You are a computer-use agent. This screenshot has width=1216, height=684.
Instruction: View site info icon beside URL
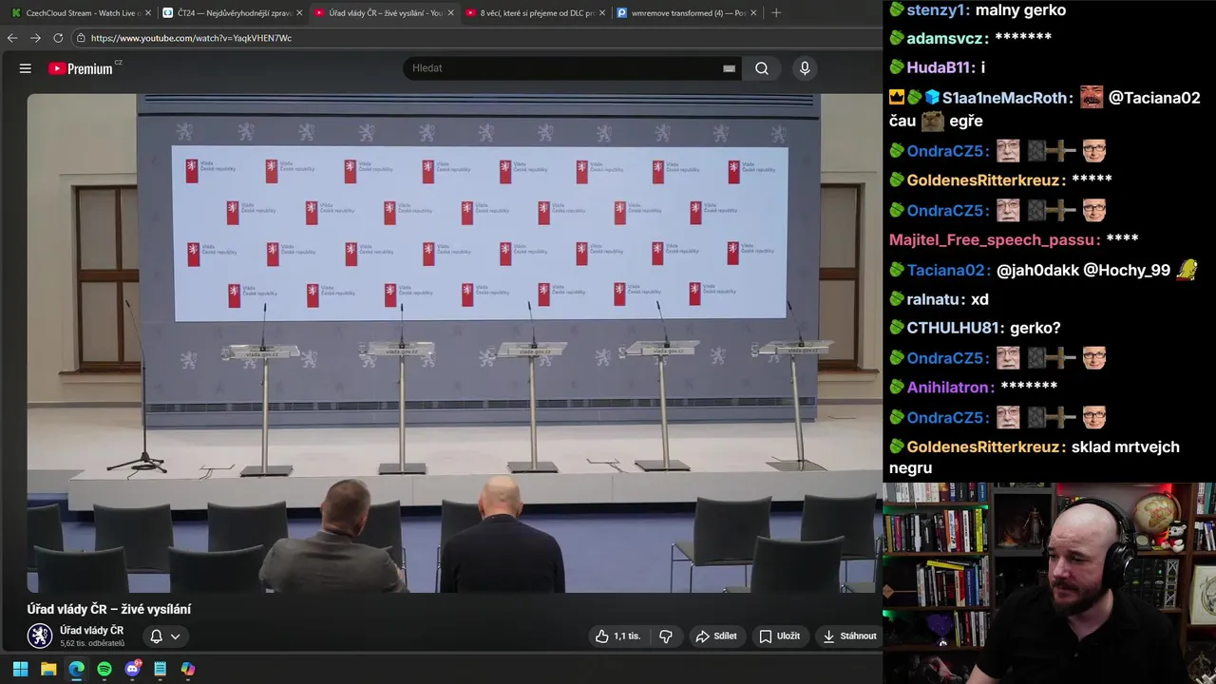(x=82, y=38)
